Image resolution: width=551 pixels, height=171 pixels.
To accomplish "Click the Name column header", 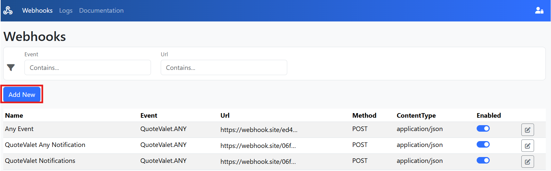I will tap(14, 115).
